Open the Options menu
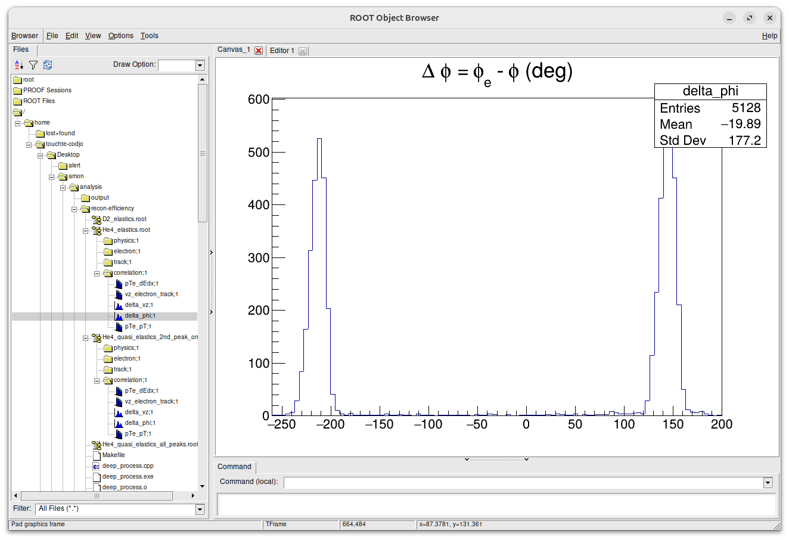Image resolution: width=789 pixels, height=540 pixels. coord(121,36)
